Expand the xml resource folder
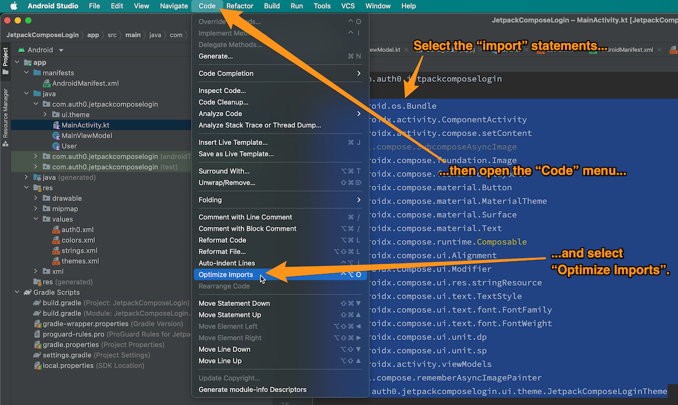This screenshot has width=678, height=405. (x=36, y=272)
